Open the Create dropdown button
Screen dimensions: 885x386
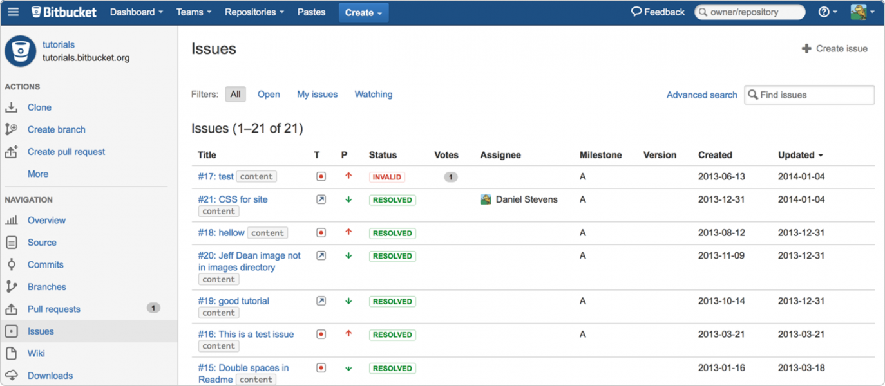[x=363, y=12]
